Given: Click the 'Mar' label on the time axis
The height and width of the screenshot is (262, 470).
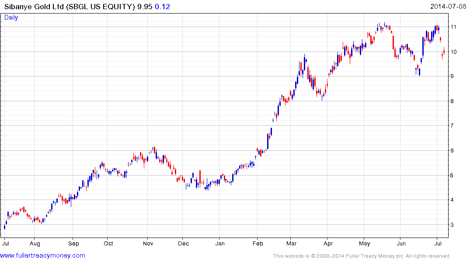Looking at the screenshot, I should (291, 243).
